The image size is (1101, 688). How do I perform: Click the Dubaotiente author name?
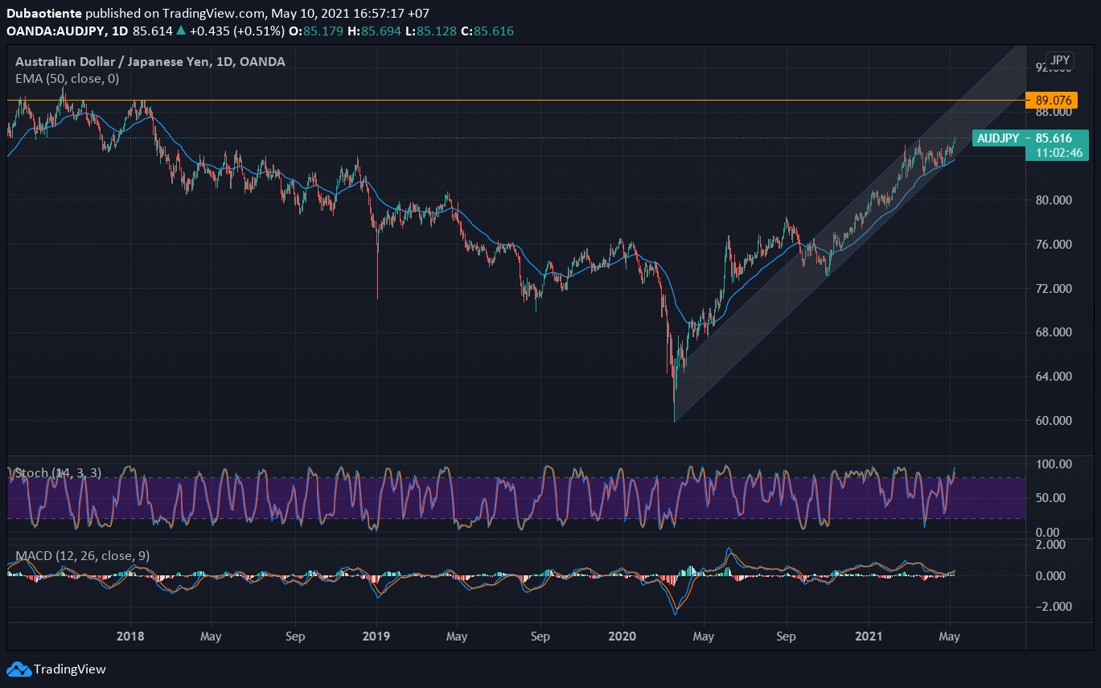click(43, 14)
